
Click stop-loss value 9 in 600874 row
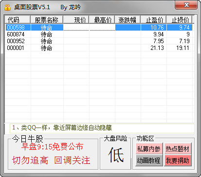pos(188,34)
